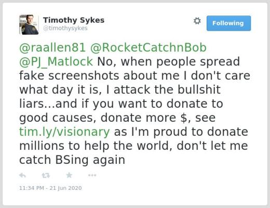Screen dimensions: 270x208
Task: Favorite the tweet with star icon
Action: [69, 175]
